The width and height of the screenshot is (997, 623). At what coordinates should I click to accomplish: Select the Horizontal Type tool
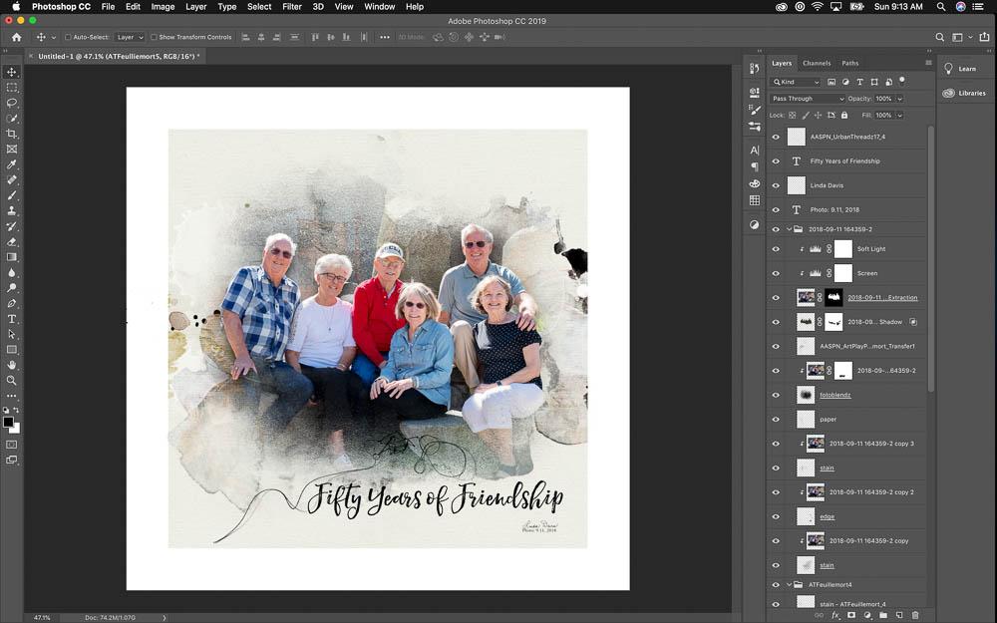(11, 319)
